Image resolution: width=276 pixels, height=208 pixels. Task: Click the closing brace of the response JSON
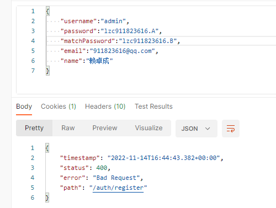pyautogui.click(x=47, y=198)
